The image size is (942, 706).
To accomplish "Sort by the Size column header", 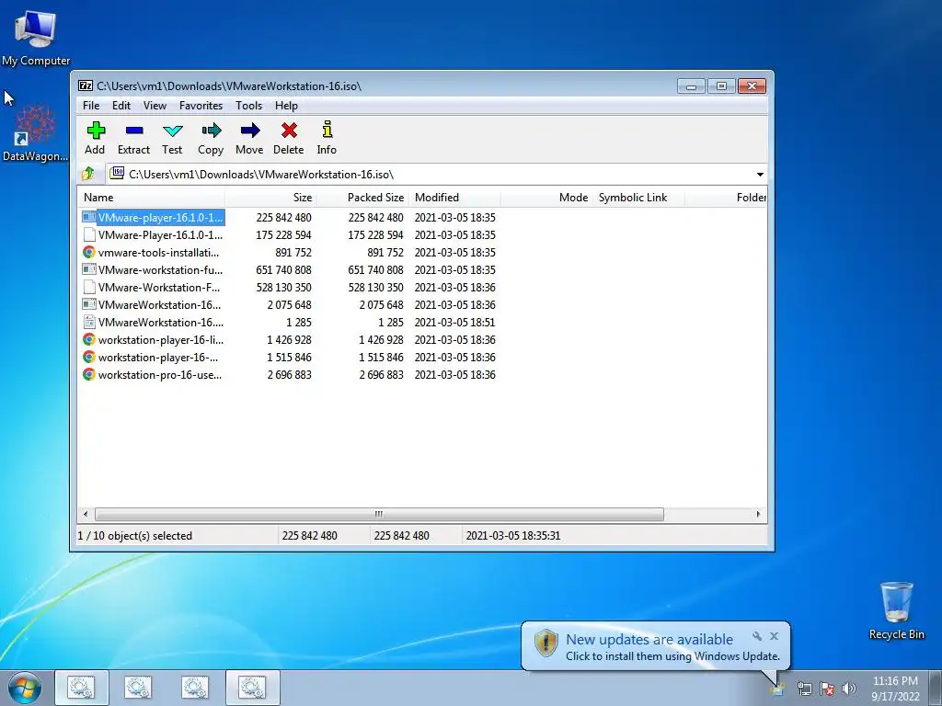I will [x=271, y=198].
